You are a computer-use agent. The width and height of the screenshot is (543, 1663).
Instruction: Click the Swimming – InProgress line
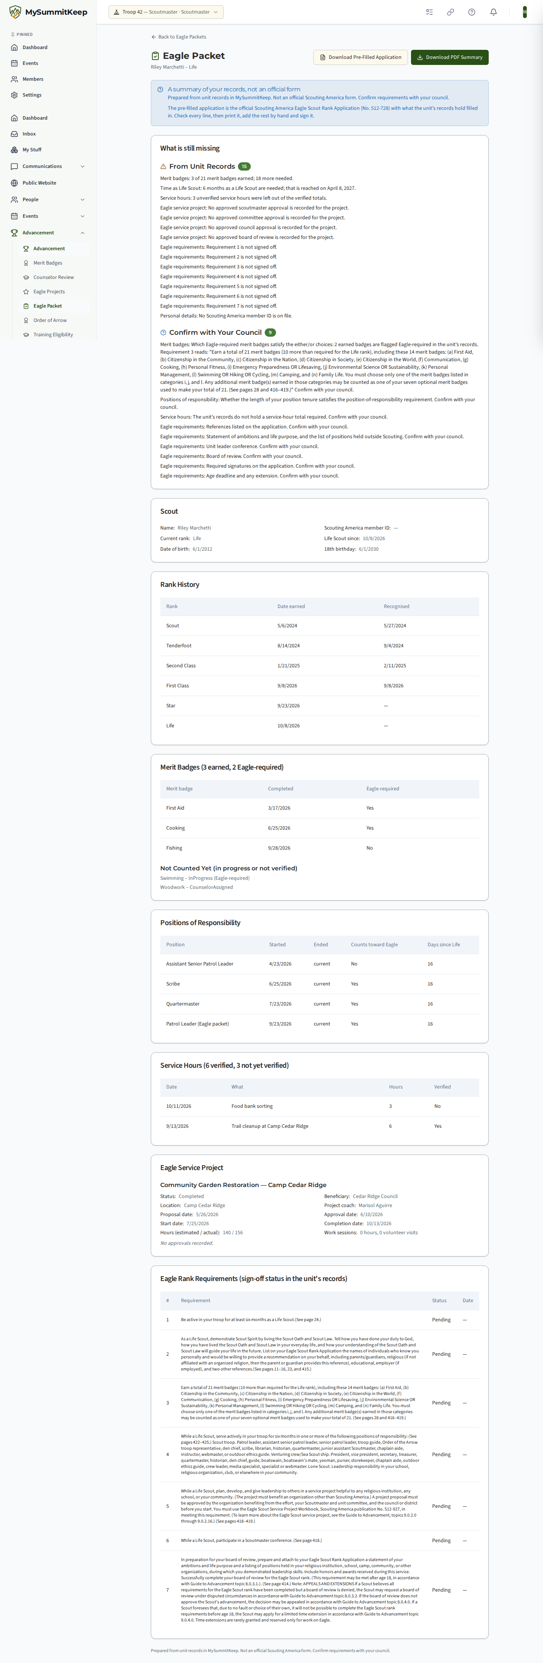click(x=204, y=878)
